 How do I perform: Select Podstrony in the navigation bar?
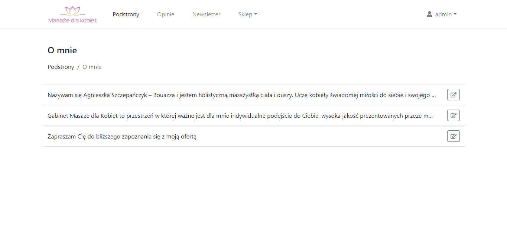(x=126, y=14)
